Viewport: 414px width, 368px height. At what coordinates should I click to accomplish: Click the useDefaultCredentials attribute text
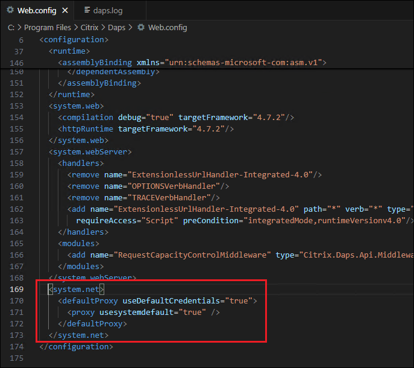point(173,300)
